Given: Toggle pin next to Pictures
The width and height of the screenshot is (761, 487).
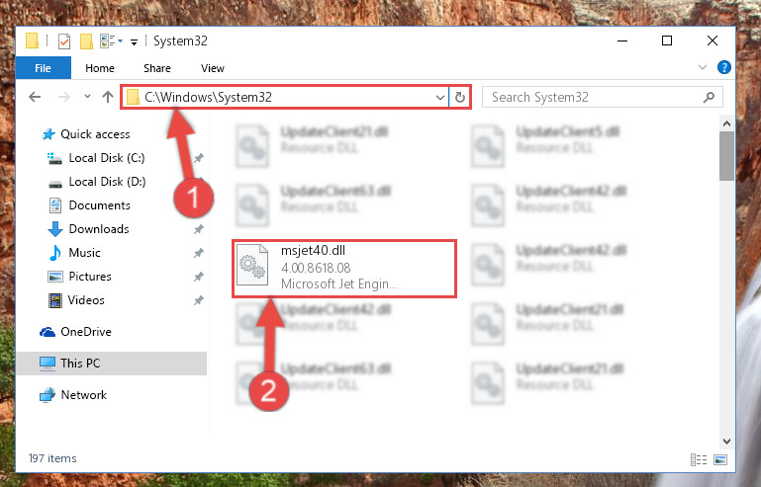Looking at the screenshot, I should pyautogui.click(x=199, y=277).
